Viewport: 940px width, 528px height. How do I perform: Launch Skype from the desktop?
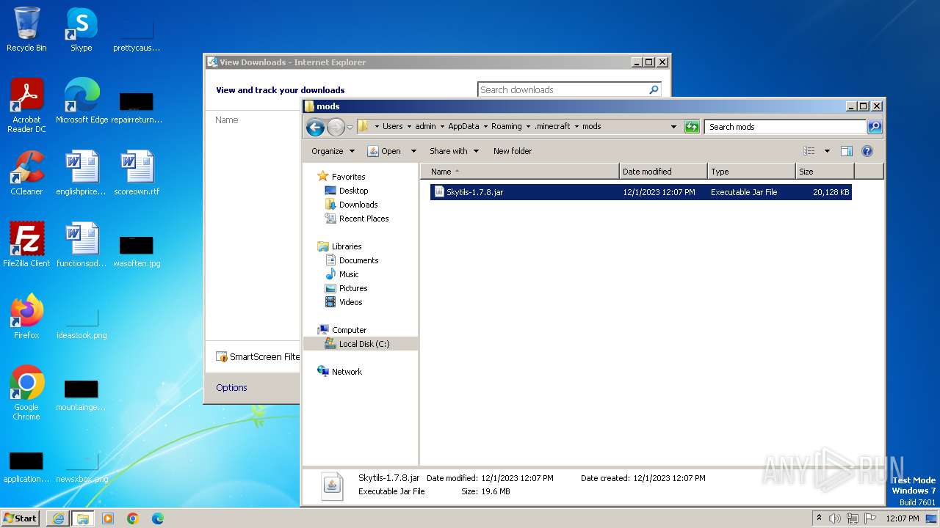click(82, 29)
